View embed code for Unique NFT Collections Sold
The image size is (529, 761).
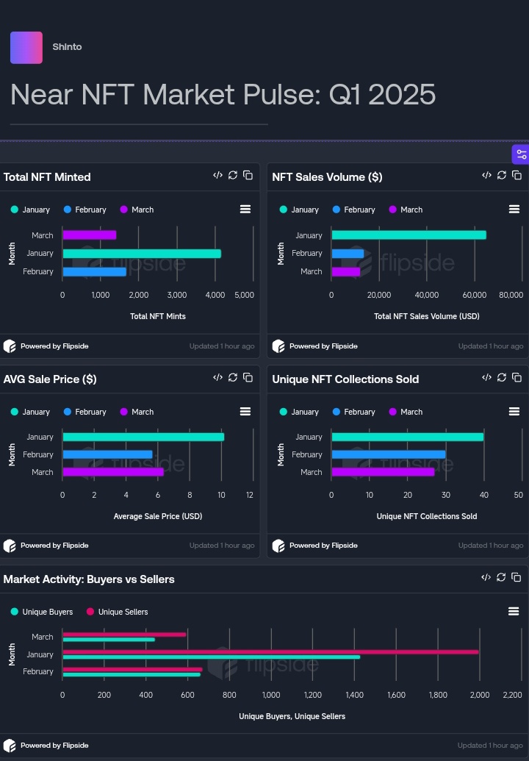pos(487,378)
